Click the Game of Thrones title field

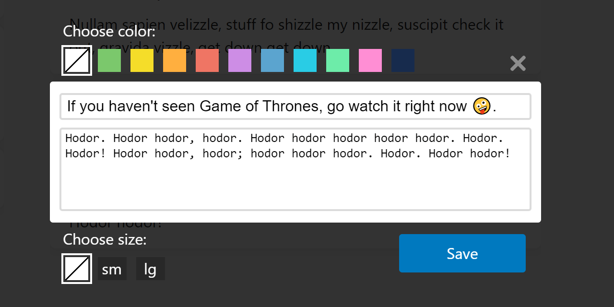coord(295,106)
